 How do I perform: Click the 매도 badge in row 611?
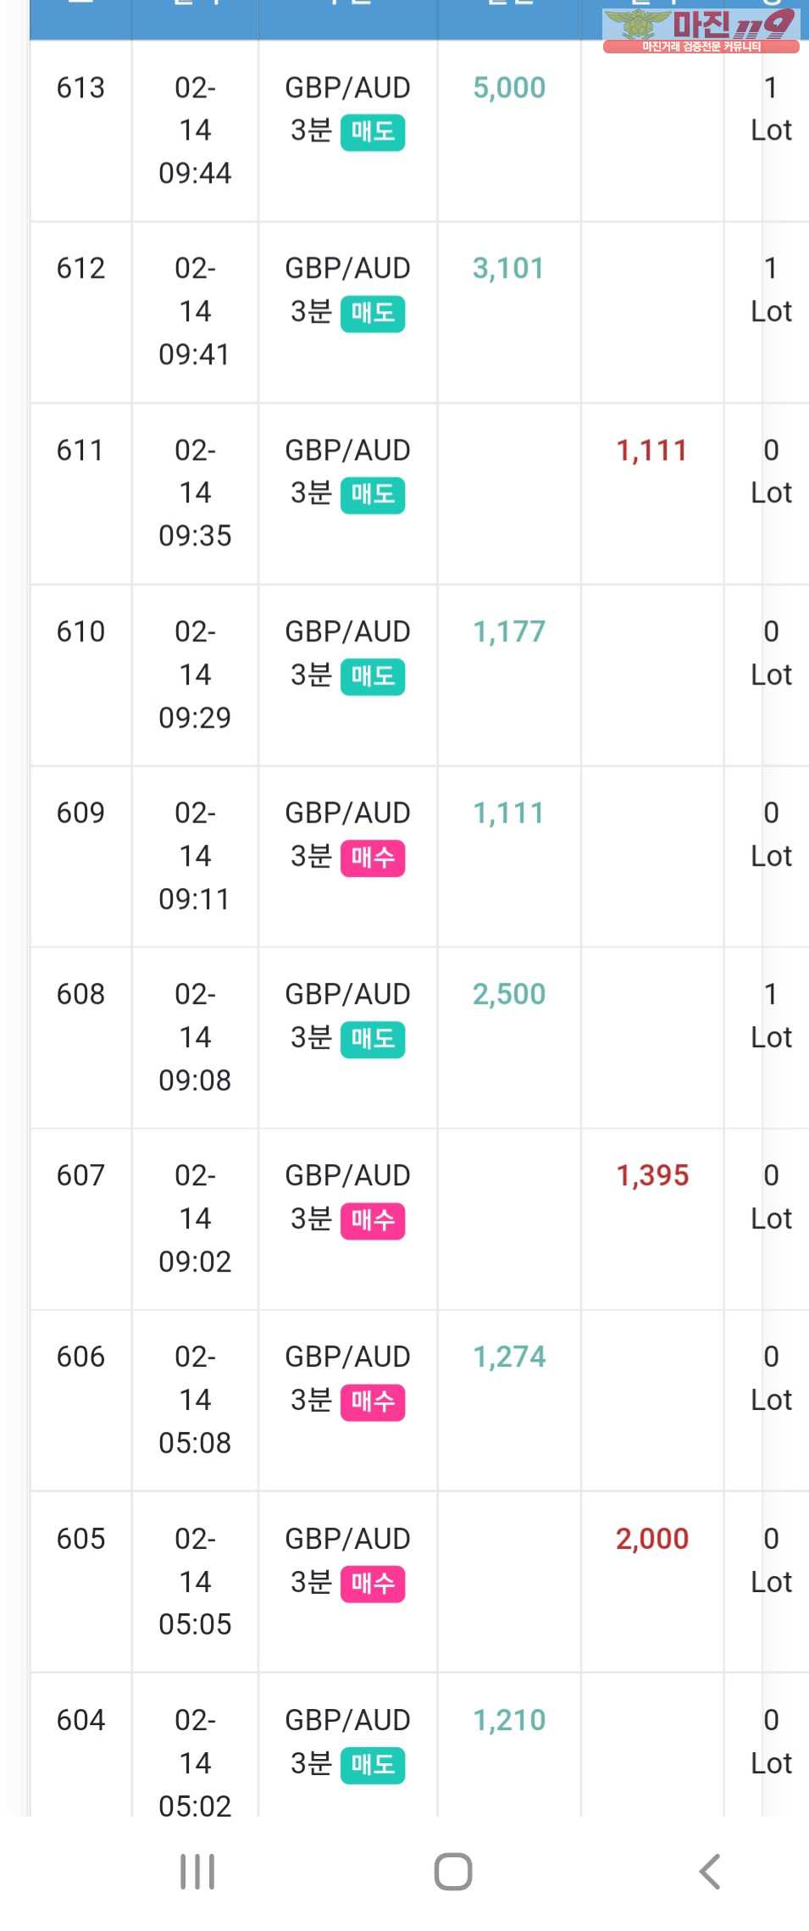pyautogui.click(x=373, y=495)
